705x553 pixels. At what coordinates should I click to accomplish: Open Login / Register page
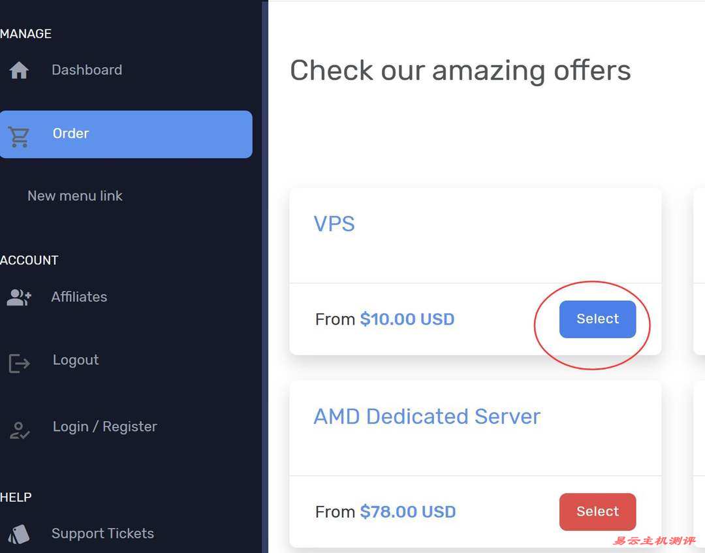tap(104, 427)
